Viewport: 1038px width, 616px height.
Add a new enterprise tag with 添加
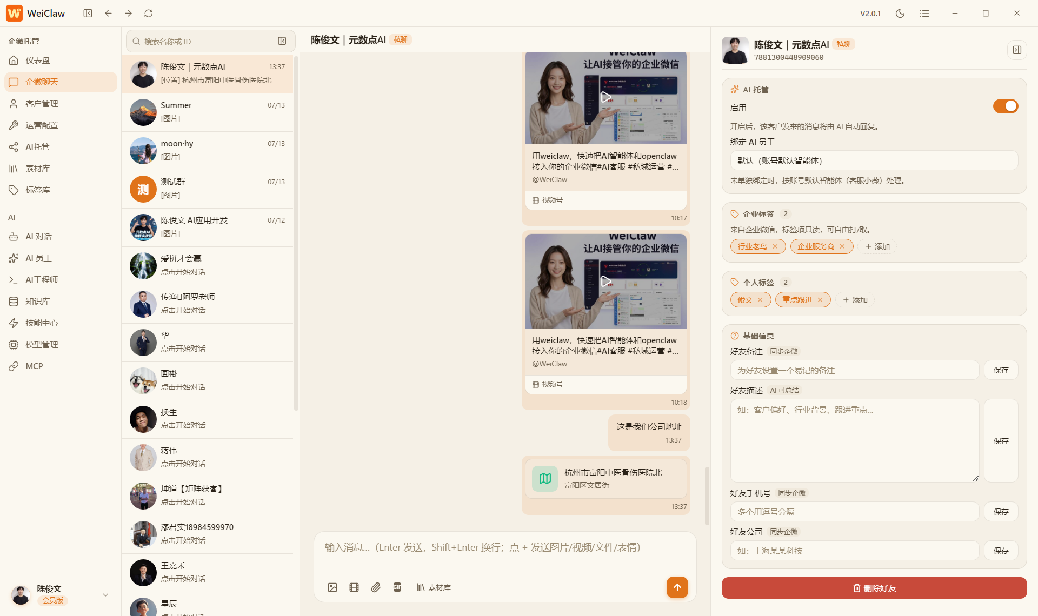click(x=877, y=246)
